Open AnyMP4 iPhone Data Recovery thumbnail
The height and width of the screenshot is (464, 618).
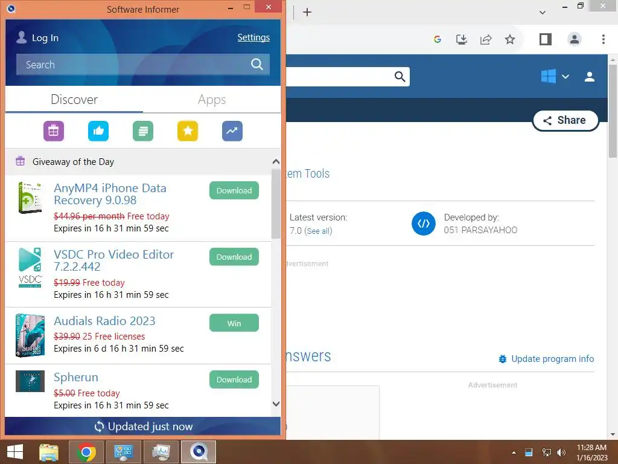point(30,198)
